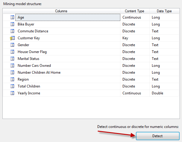Change Content Type of Bike Buyer
Image resolution: width=182 pixels, height=142 pixels.
[135, 24]
